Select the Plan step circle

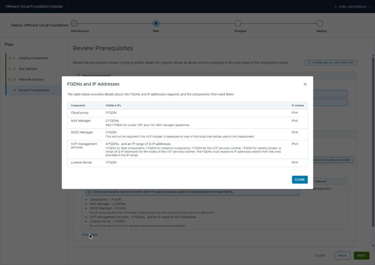[156, 23]
